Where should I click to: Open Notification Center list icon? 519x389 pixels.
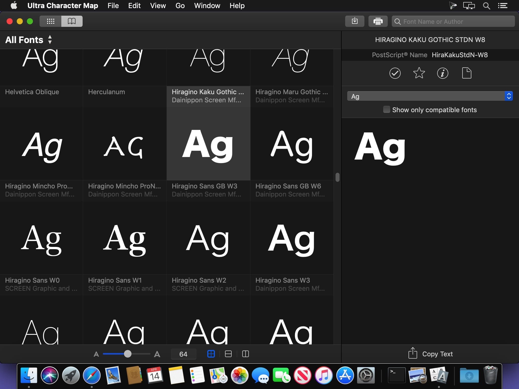pyautogui.click(x=503, y=6)
